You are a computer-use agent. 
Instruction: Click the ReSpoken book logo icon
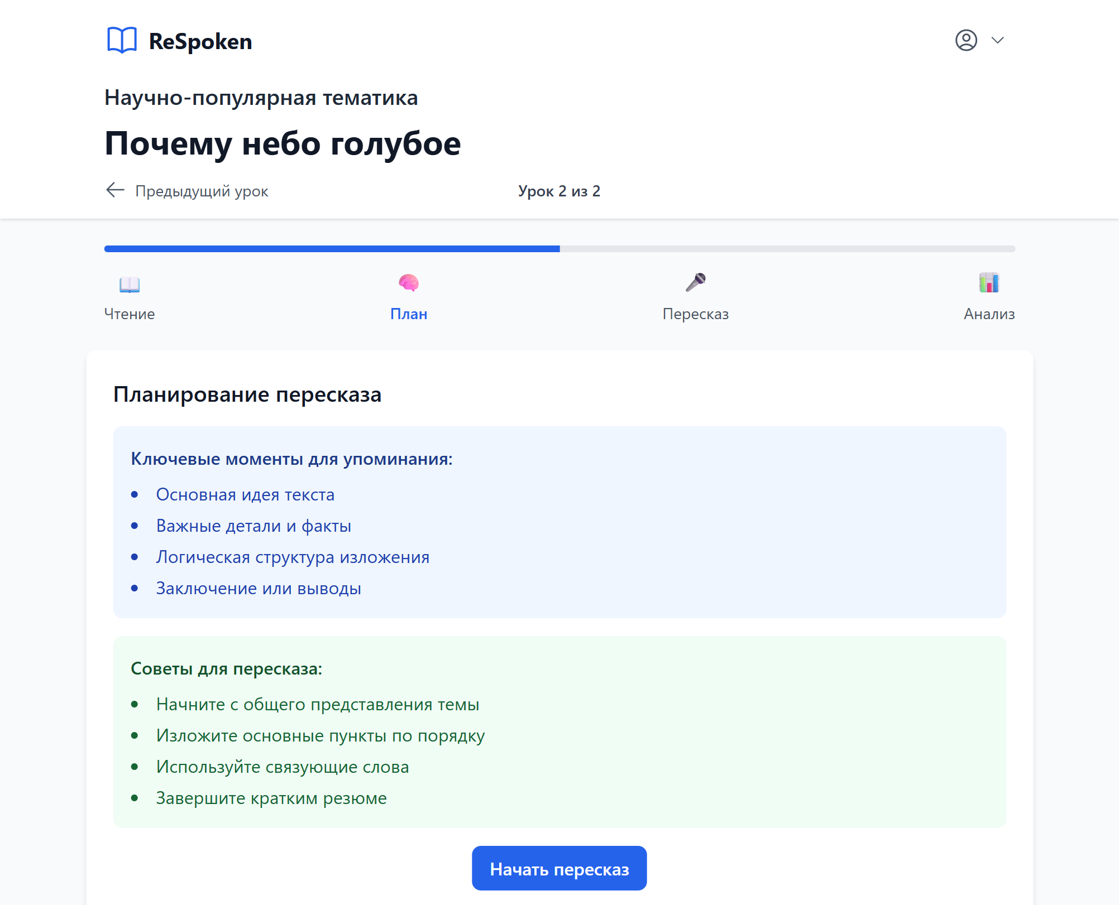[x=122, y=40]
